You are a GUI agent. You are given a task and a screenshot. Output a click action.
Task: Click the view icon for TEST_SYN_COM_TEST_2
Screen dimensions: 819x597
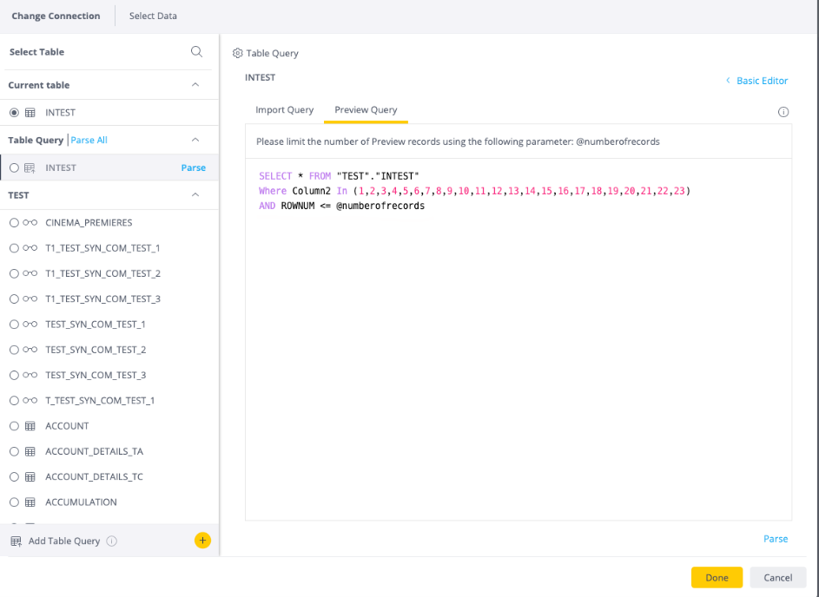click(x=30, y=350)
